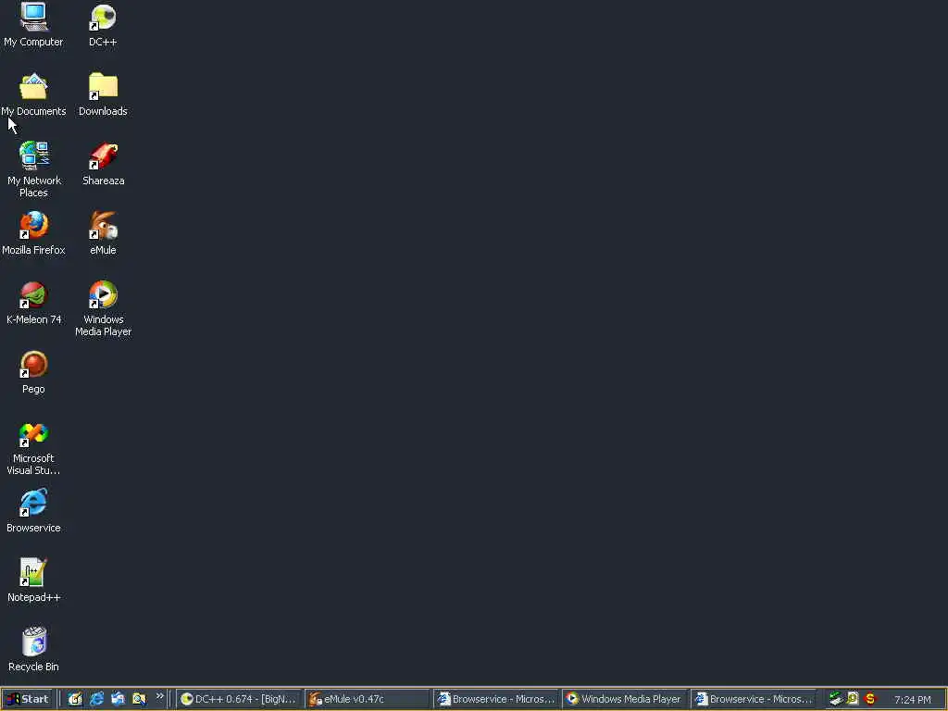Select the Microsoft Visual Studio shortcut
The width and height of the screenshot is (948, 711).
coord(33,448)
